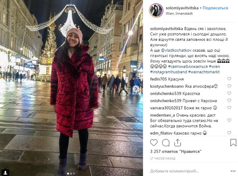
Task: Open the comment speech bubble icon
Action: [166, 143]
